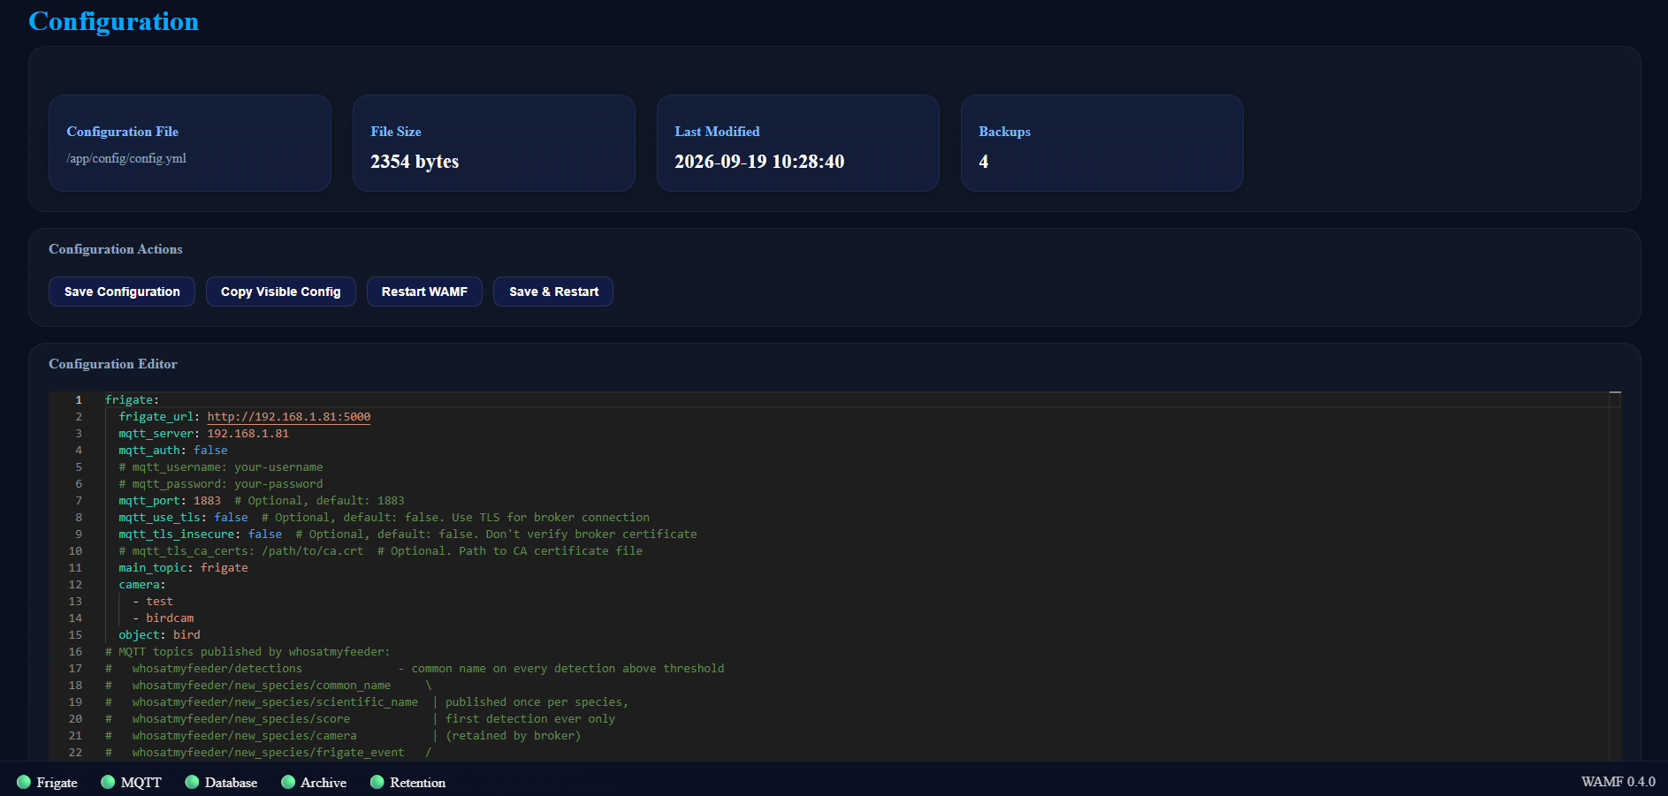1668x796 pixels.
Task: Click the commented mqtt_password line
Action: (221, 484)
